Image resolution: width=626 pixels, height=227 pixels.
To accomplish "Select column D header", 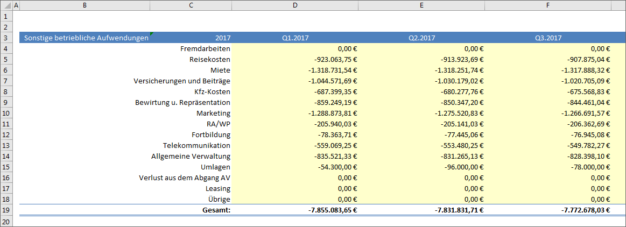I will 295,5.
